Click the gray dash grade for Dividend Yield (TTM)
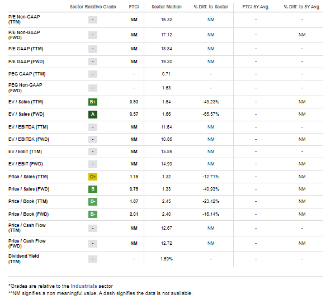 pyautogui.click(x=93, y=259)
